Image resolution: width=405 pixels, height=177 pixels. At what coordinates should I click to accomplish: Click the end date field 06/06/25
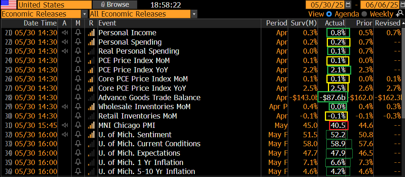pyautogui.click(x=379, y=4)
